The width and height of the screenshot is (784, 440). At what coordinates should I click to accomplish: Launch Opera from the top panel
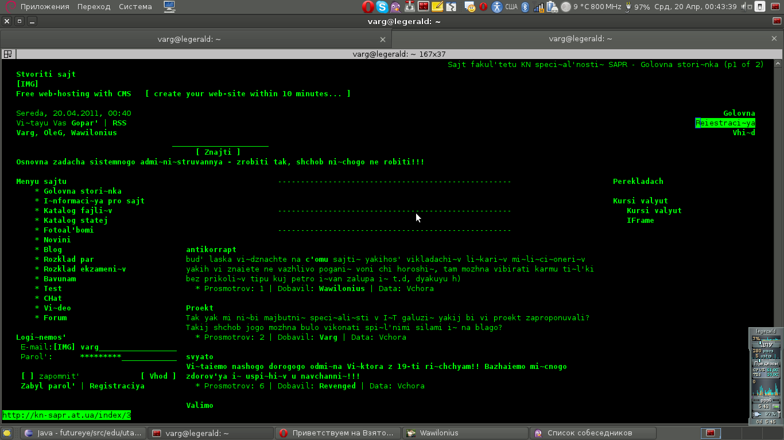[x=368, y=7]
